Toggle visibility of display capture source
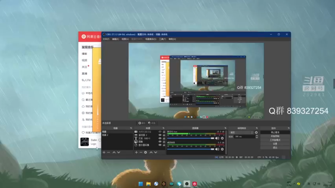Screen dimensions: 335x188 click(x=160, y=145)
